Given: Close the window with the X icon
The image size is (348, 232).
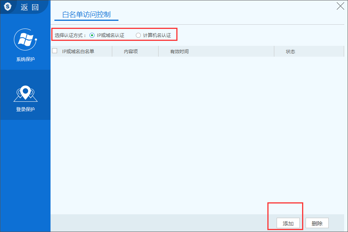Looking at the screenshot, I should point(340,6).
